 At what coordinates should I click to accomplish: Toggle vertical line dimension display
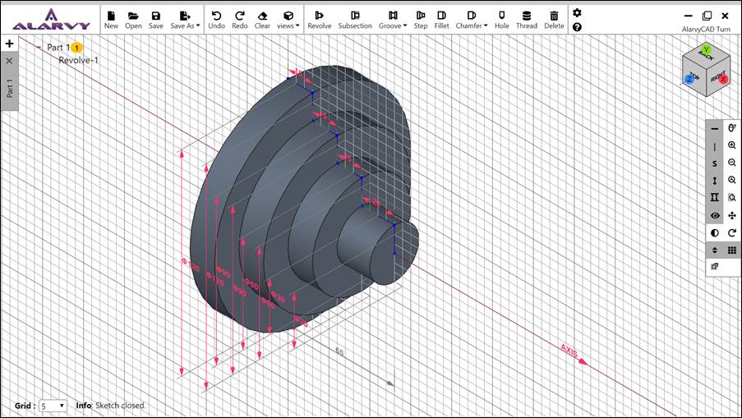[x=715, y=146]
